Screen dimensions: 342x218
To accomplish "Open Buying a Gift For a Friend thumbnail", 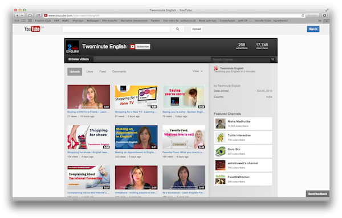I will pos(89,97).
